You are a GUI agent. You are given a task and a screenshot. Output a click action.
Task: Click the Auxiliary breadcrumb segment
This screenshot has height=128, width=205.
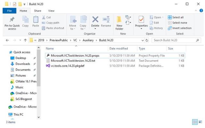[x=88, y=40]
